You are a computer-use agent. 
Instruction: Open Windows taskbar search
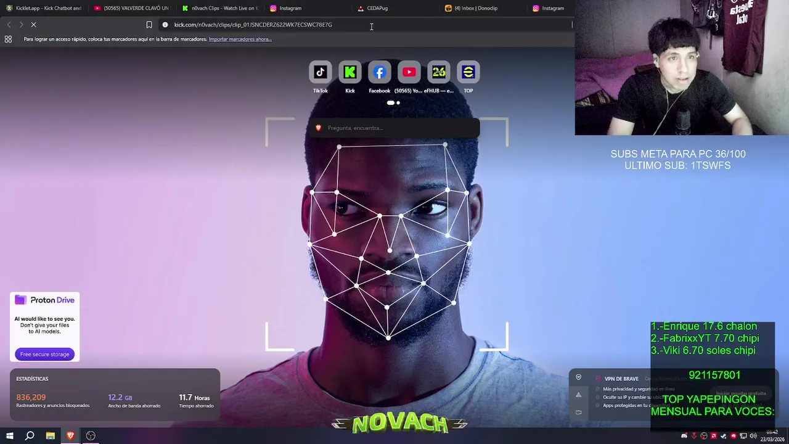coord(30,436)
